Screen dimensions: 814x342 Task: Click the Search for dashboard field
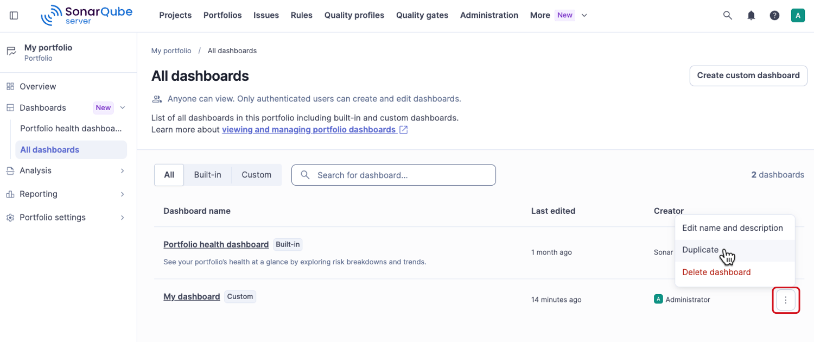pos(393,175)
